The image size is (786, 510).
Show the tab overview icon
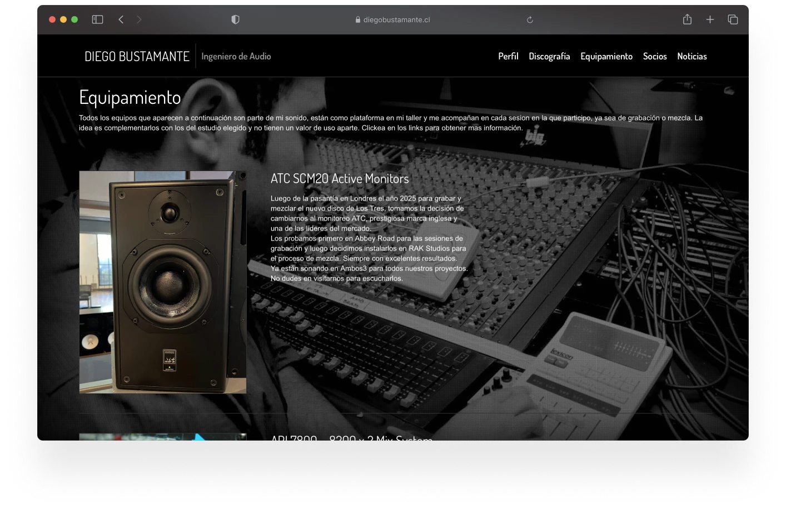click(x=733, y=19)
